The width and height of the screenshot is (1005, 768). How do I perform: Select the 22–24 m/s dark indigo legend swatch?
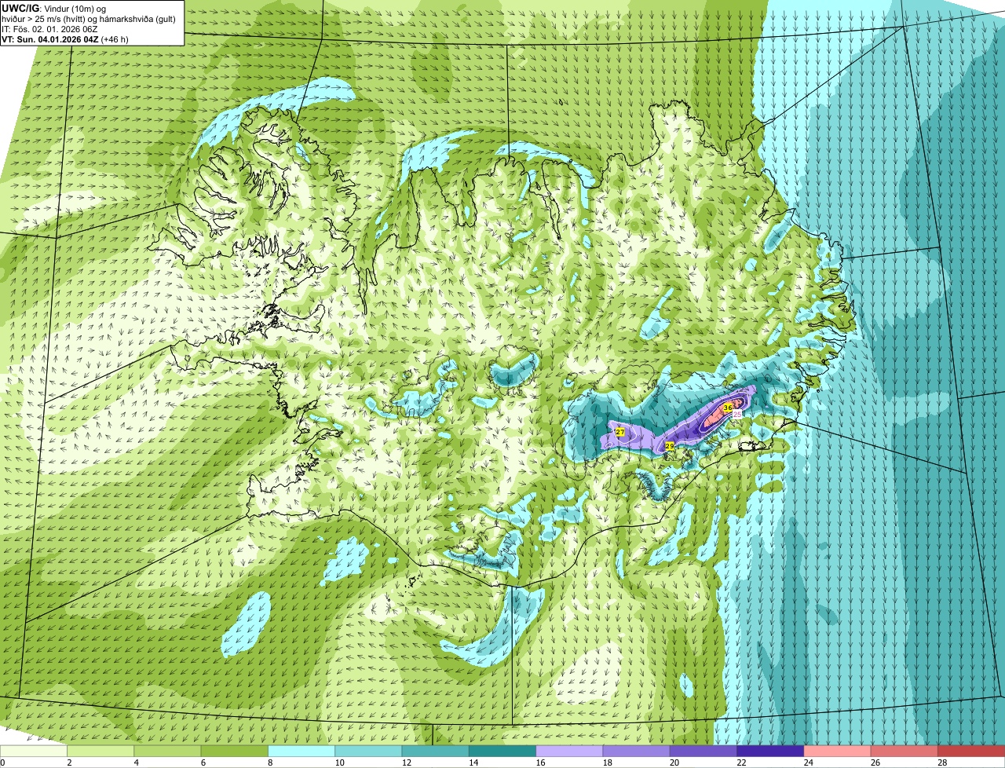pos(771,751)
